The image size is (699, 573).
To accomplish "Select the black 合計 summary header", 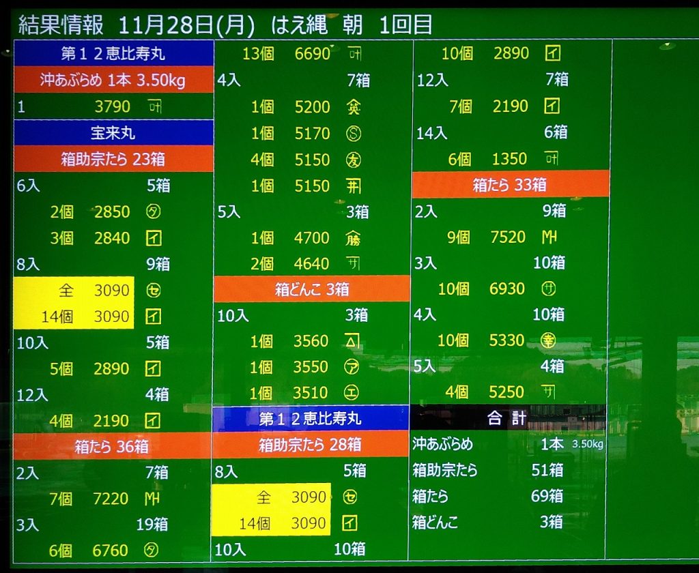I will click(508, 417).
